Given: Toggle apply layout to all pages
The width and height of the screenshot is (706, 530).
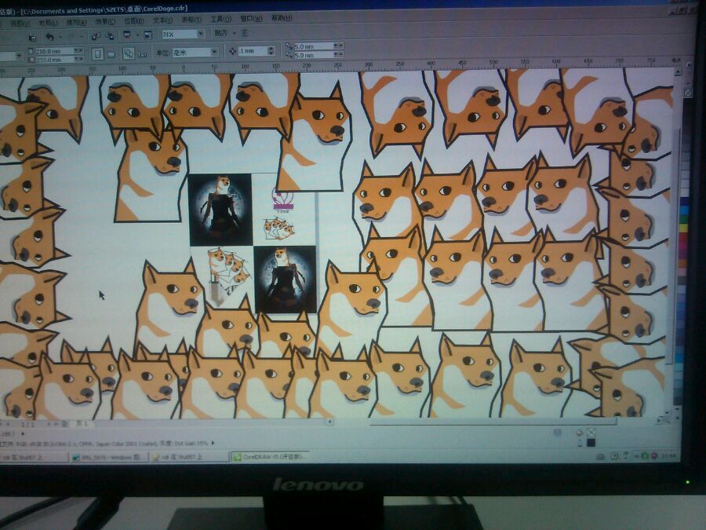Looking at the screenshot, I should [x=129, y=53].
